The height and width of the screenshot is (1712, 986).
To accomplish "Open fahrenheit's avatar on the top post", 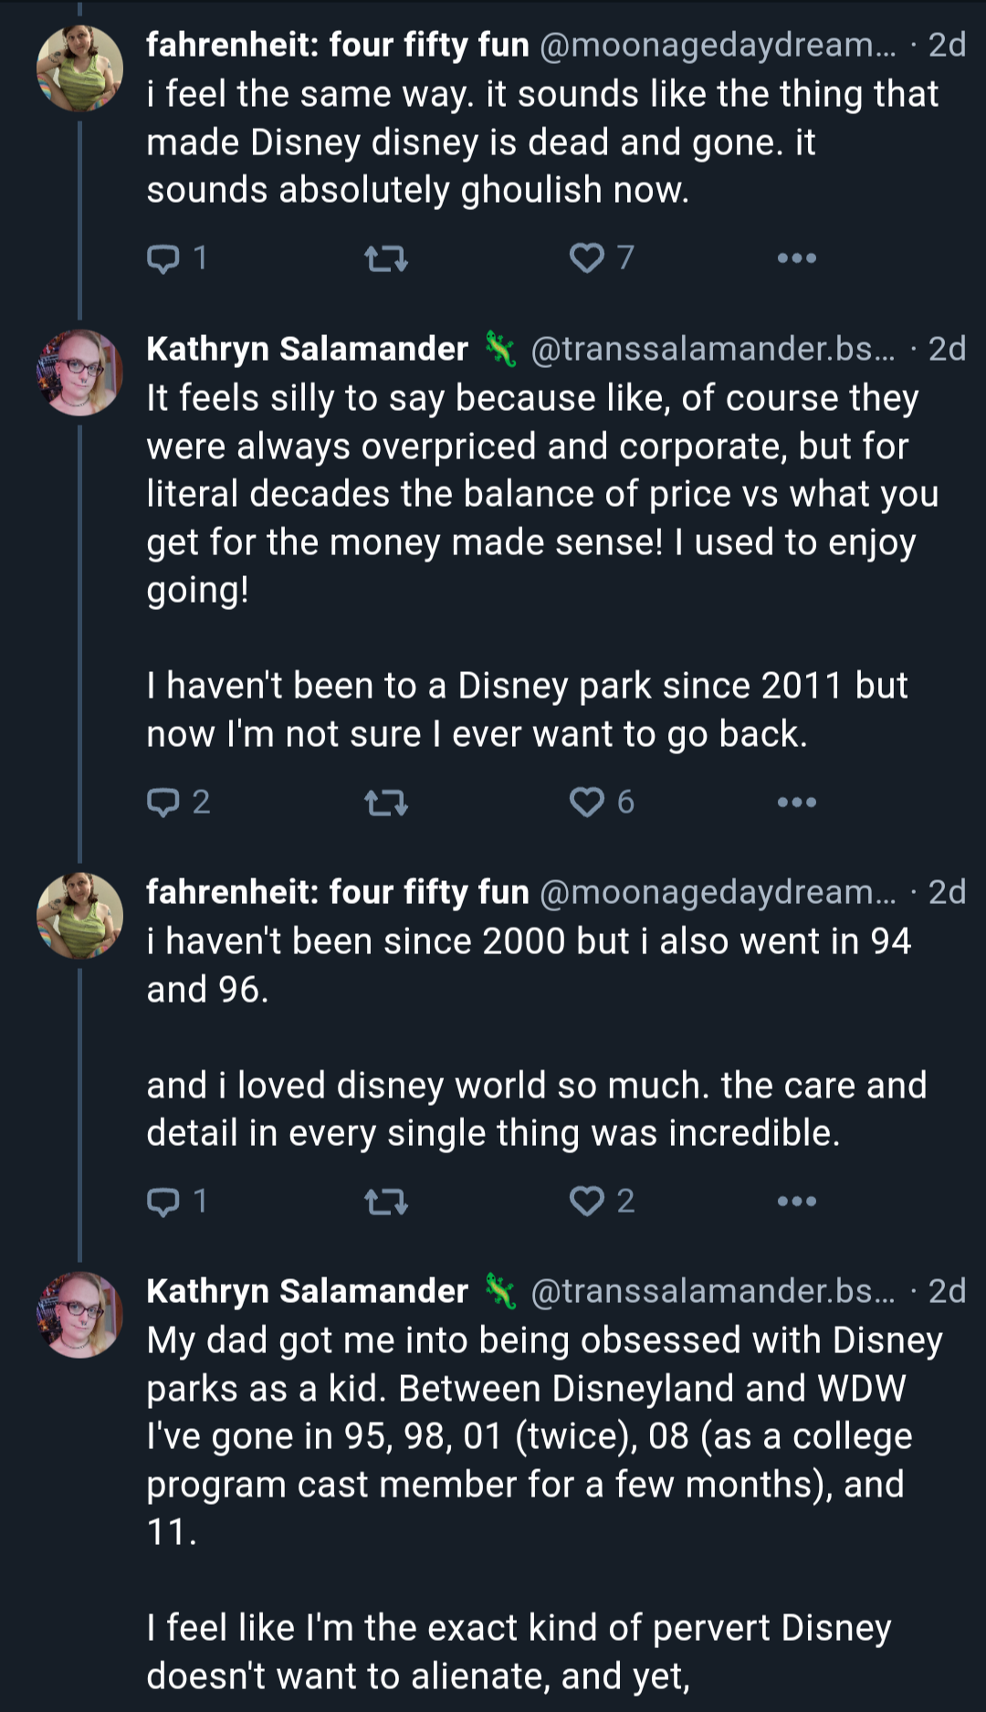I will [x=79, y=68].
